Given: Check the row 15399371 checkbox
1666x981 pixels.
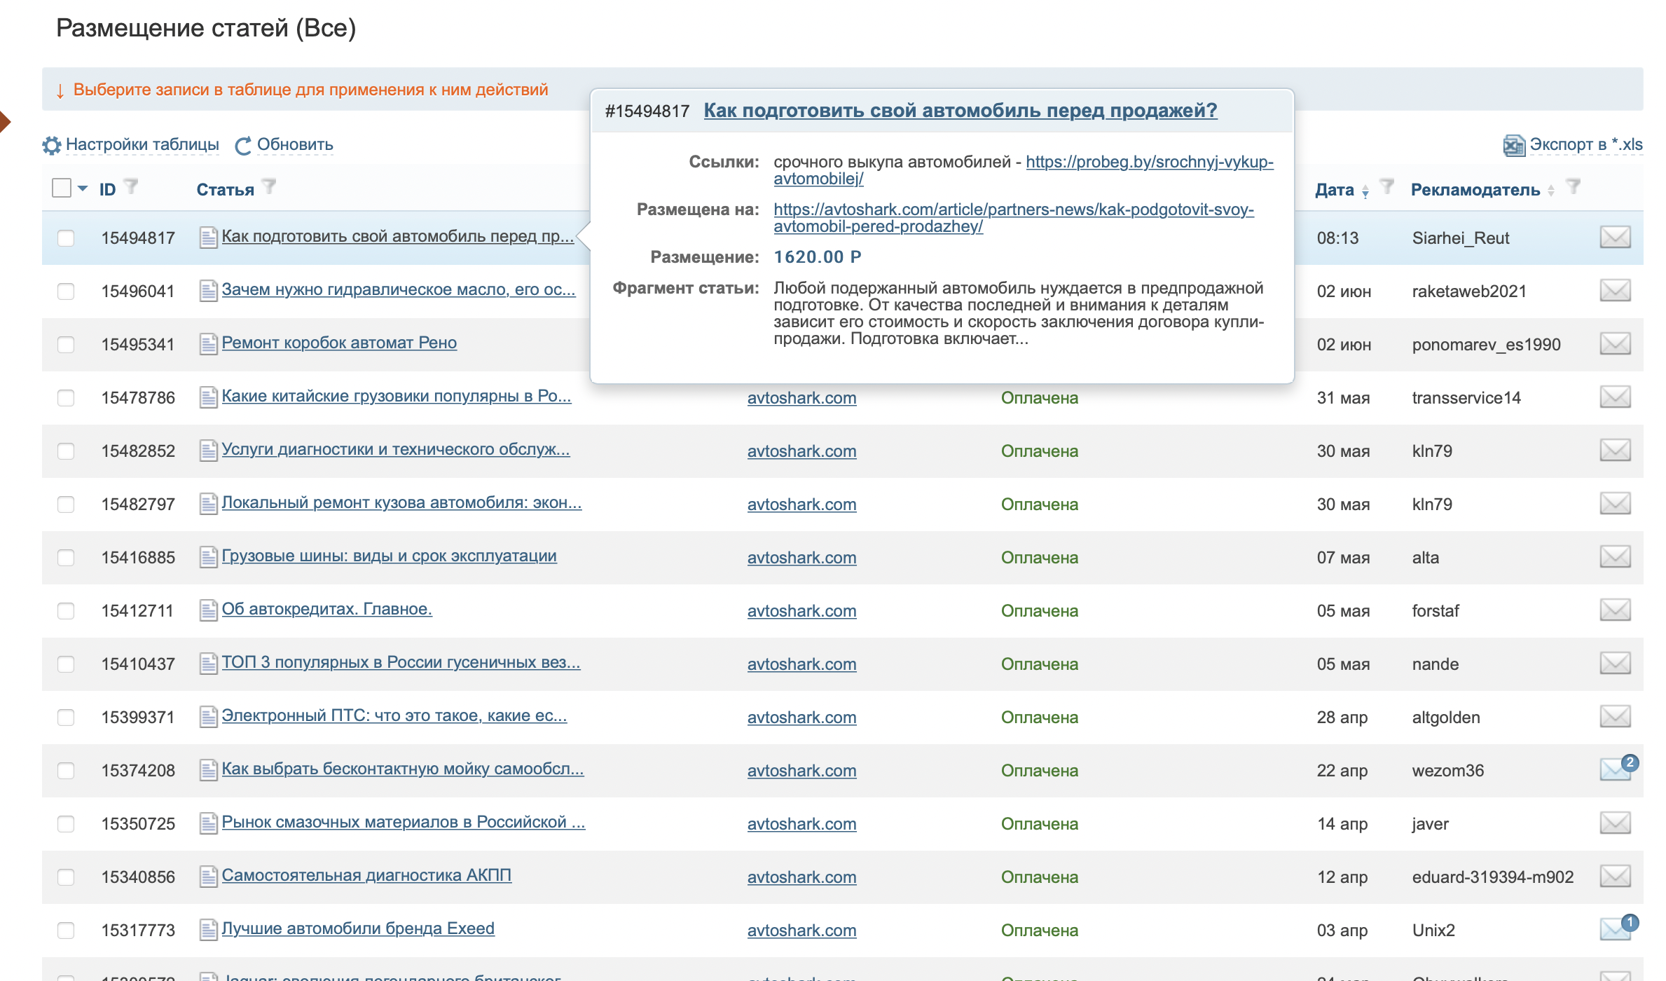Looking at the screenshot, I should pos(66,718).
